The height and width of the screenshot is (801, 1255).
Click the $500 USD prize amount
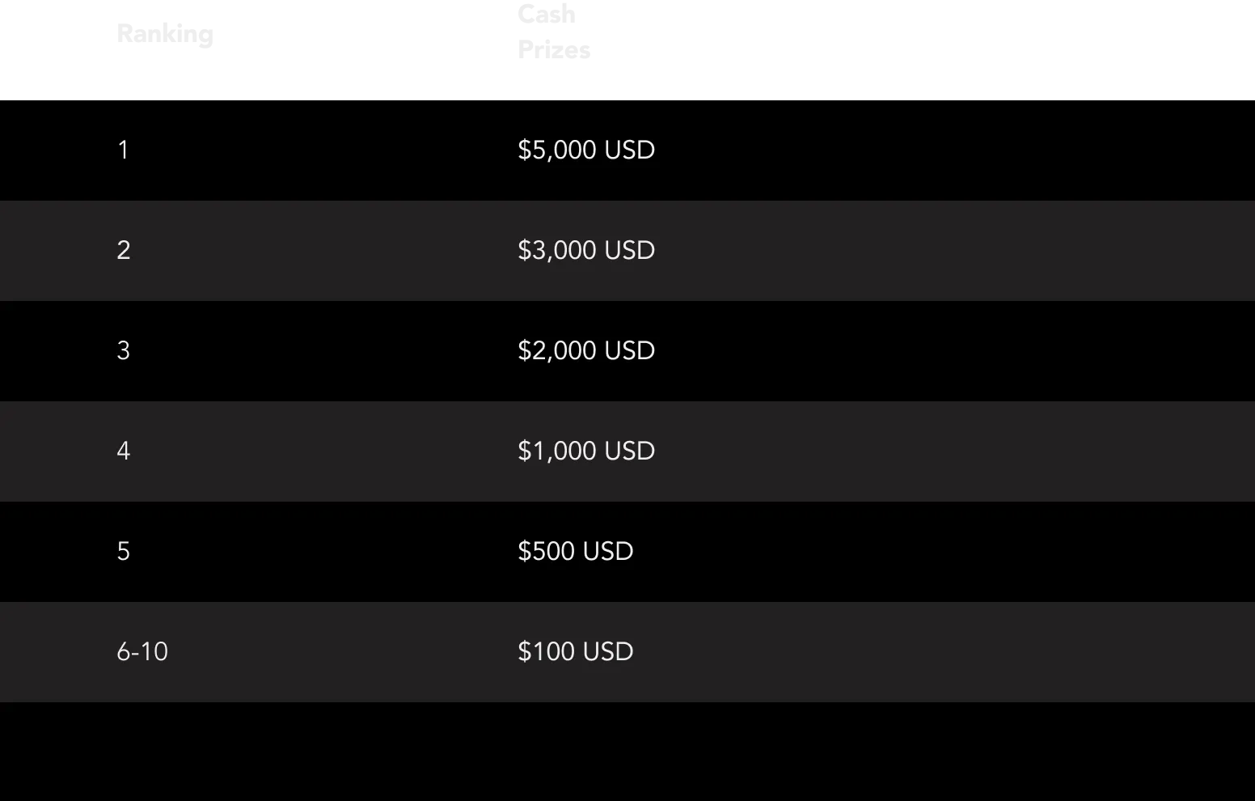tap(575, 551)
